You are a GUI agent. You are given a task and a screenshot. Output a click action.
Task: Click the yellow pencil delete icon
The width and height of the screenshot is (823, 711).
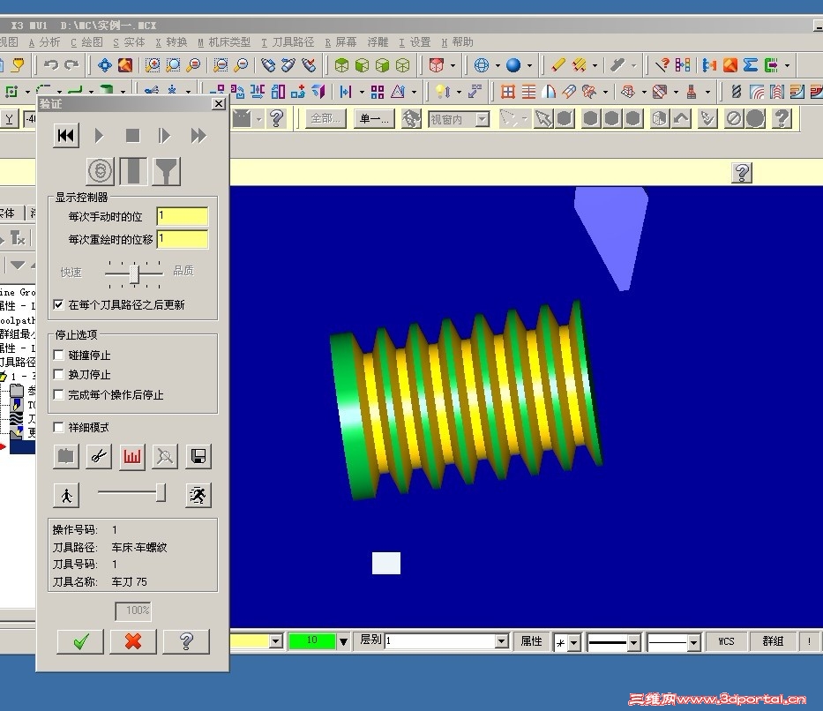coord(557,65)
